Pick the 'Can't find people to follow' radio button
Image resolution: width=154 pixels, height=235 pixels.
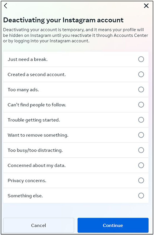click(x=141, y=105)
